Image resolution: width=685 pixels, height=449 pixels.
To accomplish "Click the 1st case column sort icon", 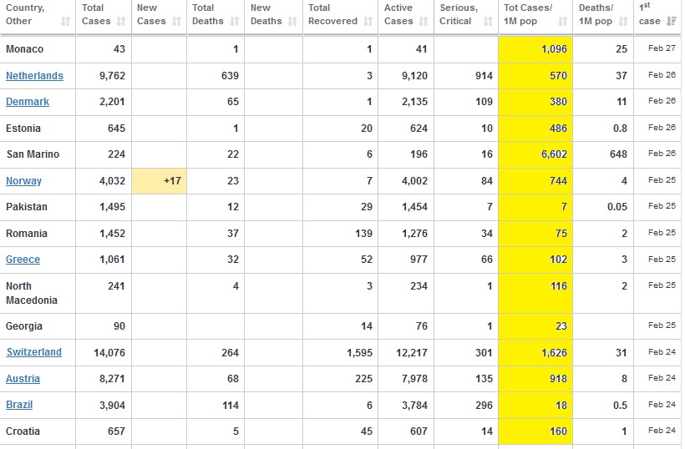I will click(x=671, y=21).
